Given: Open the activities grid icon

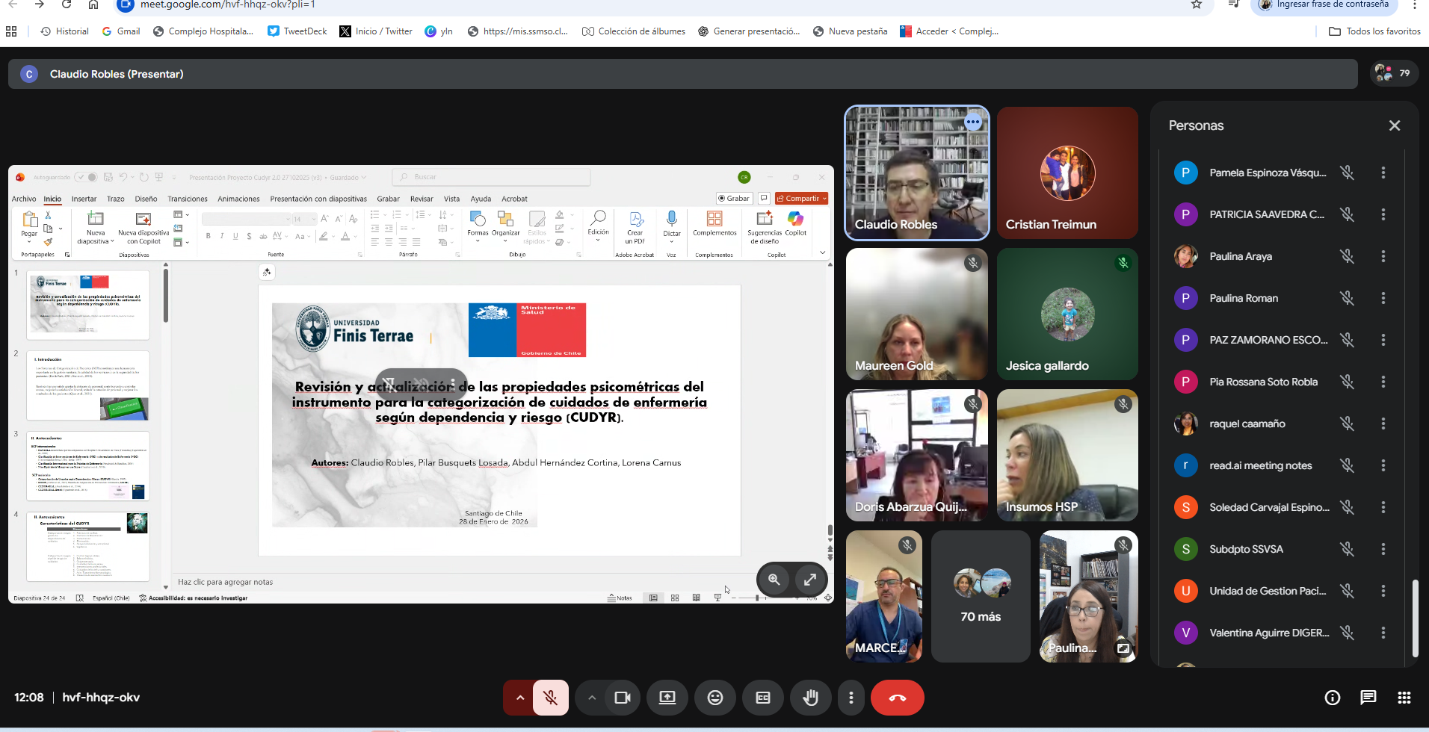Looking at the screenshot, I should [1404, 698].
